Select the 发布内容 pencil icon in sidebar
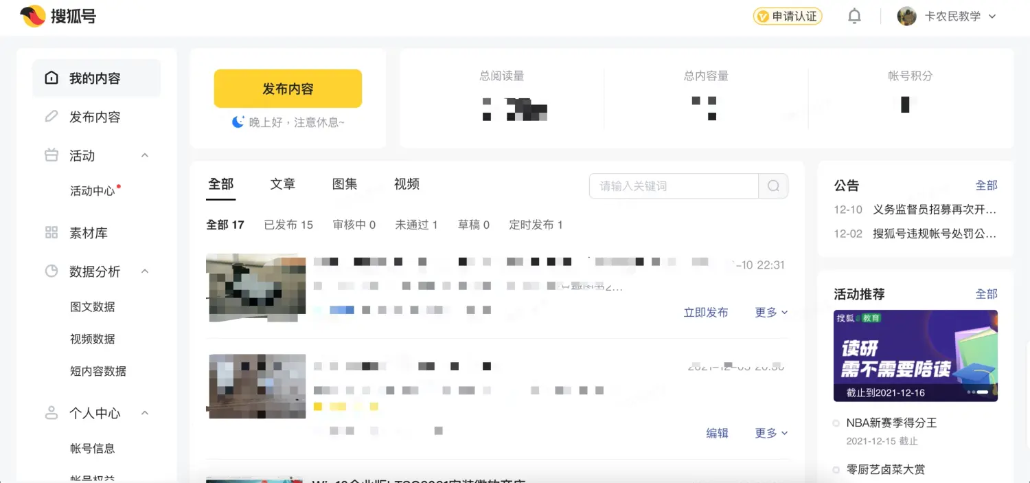Image resolution: width=1030 pixels, height=483 pixels. 51,117
